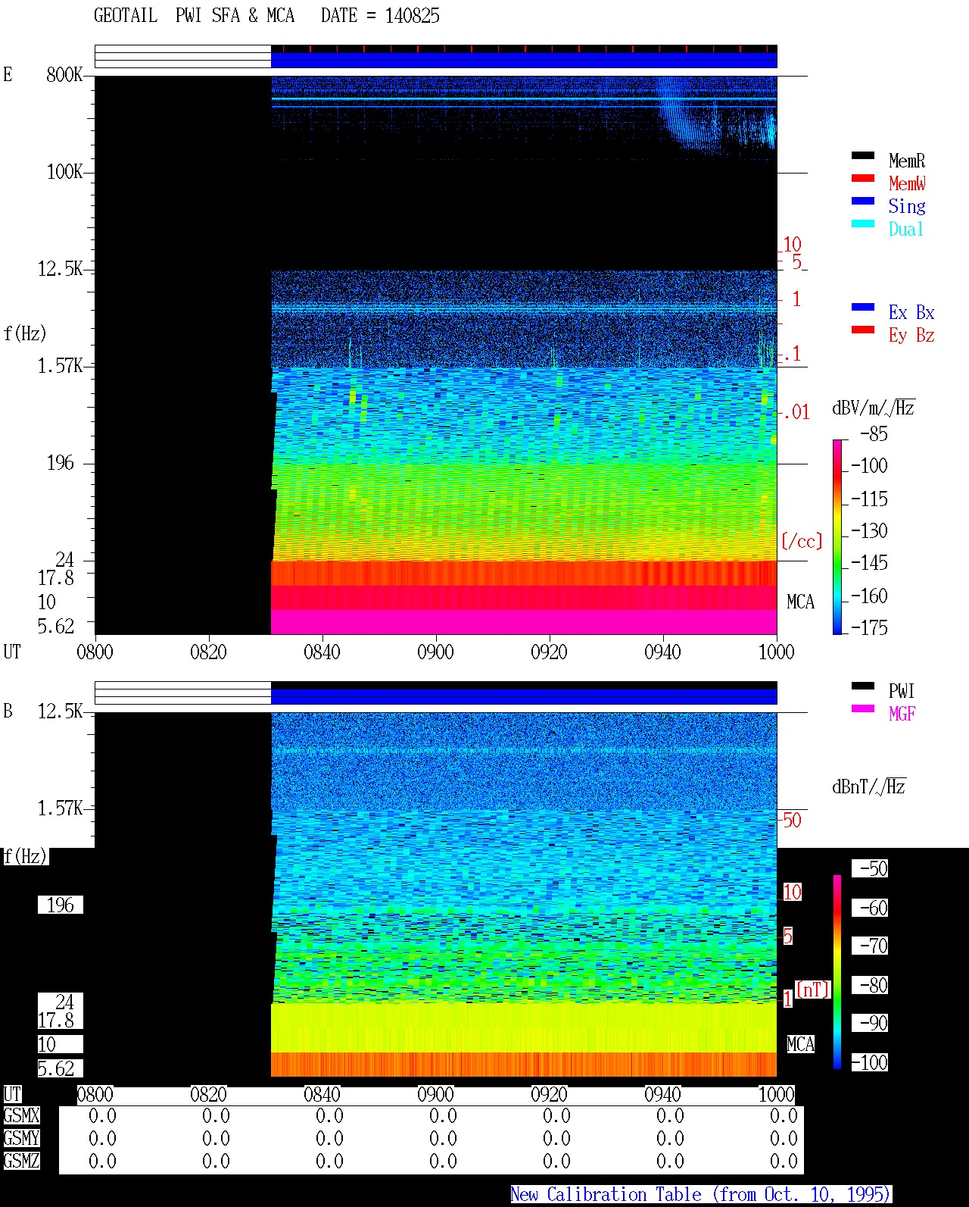This screenshot has width=969, height=1207.
Task: Click the E panel blue data-mode status bar
Action: pyautogui.click(x=524, y=60)
